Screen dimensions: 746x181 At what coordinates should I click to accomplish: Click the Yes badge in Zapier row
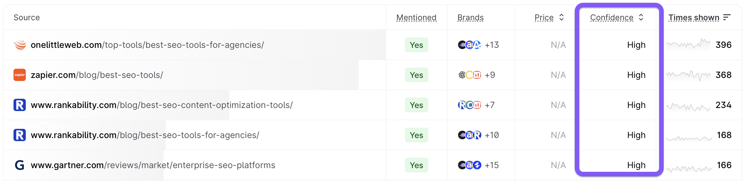pyautogui.click(x=416, y=75)
